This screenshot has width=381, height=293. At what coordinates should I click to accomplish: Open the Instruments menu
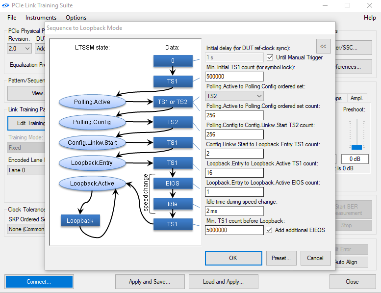coord(41,18)
